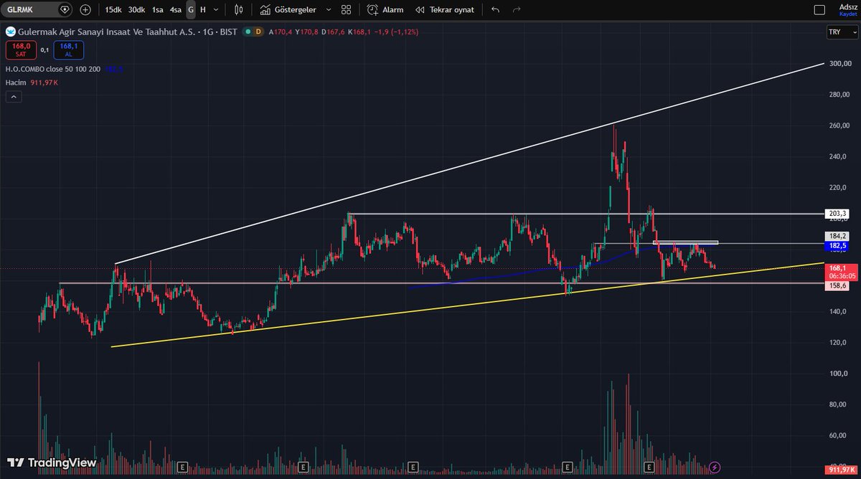This screenshot has height=479, width=861.
Task: Open the TradingView logo link
Action: tap(52, 463)
